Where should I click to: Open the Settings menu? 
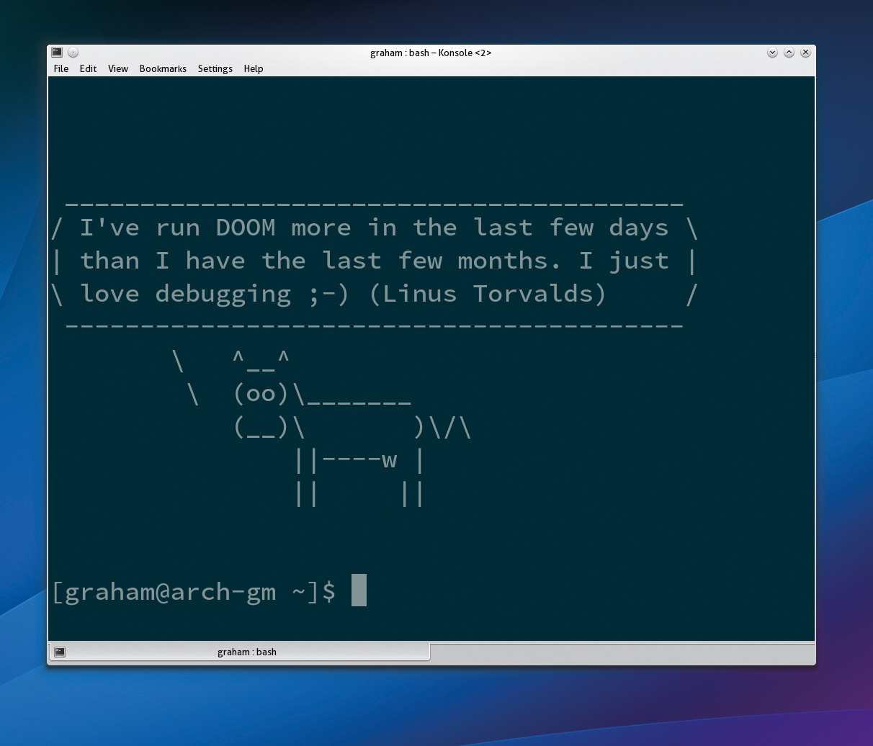click(215, 68)
